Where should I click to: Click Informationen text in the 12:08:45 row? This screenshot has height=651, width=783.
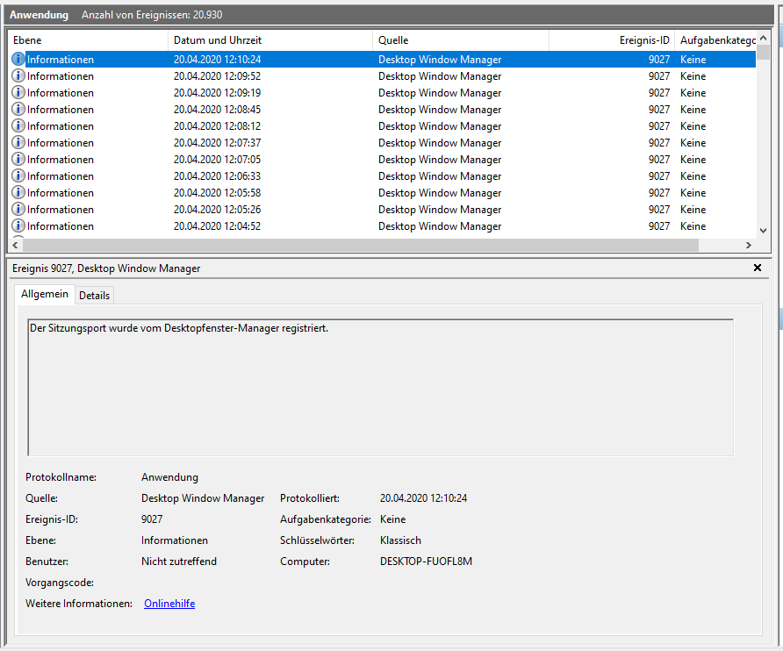click(61, 110)
